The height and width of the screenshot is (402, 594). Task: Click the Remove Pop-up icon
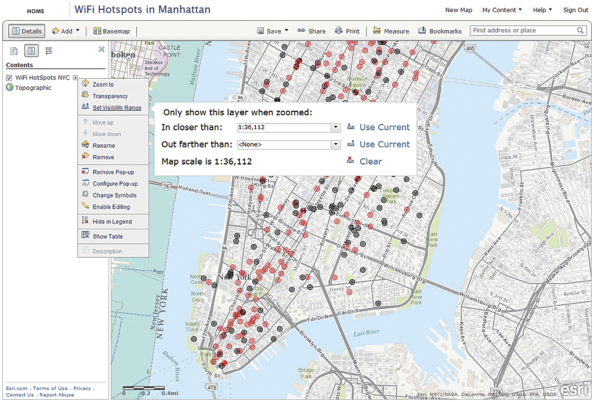[85, 171]
